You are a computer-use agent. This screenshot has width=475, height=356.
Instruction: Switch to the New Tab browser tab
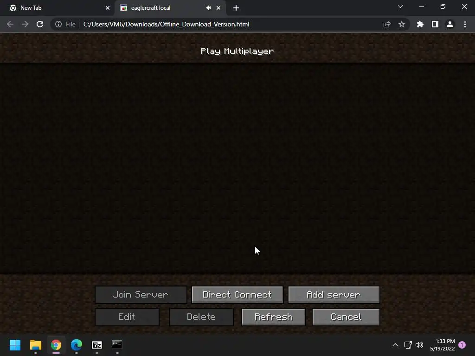(57, 8)
